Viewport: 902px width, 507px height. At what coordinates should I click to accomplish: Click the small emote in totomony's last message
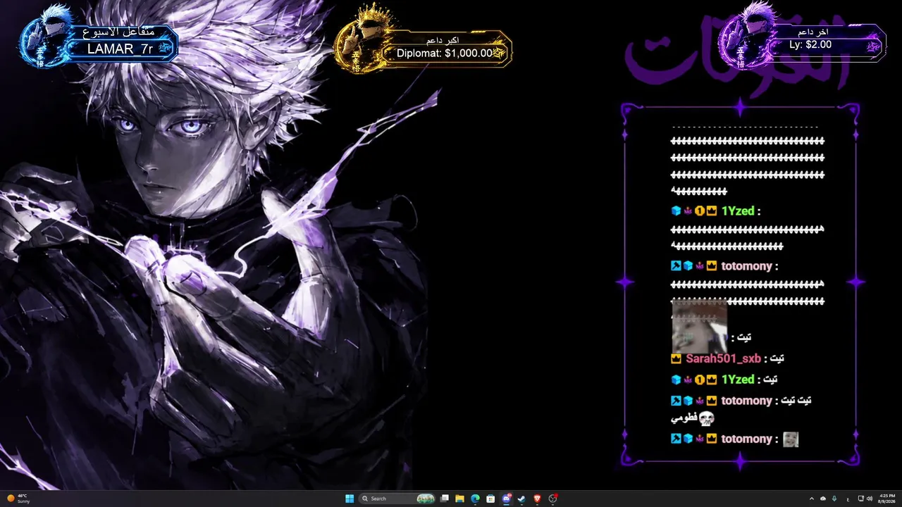tap(791, 439)
